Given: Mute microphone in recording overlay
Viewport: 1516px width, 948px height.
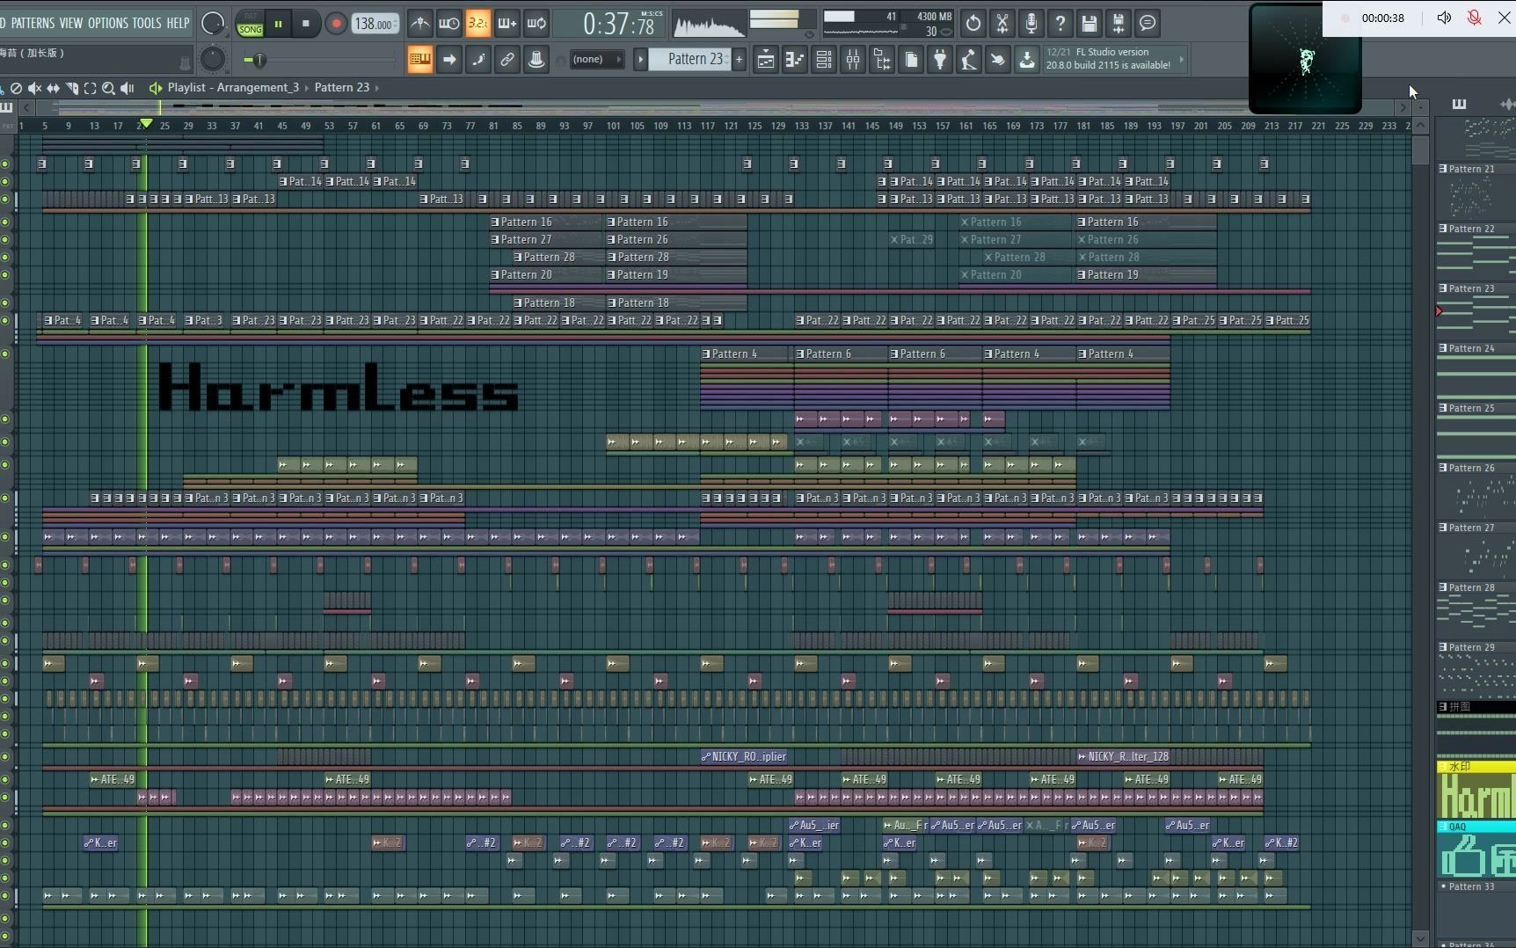Looking at the screenshot, I should 1475,18.
